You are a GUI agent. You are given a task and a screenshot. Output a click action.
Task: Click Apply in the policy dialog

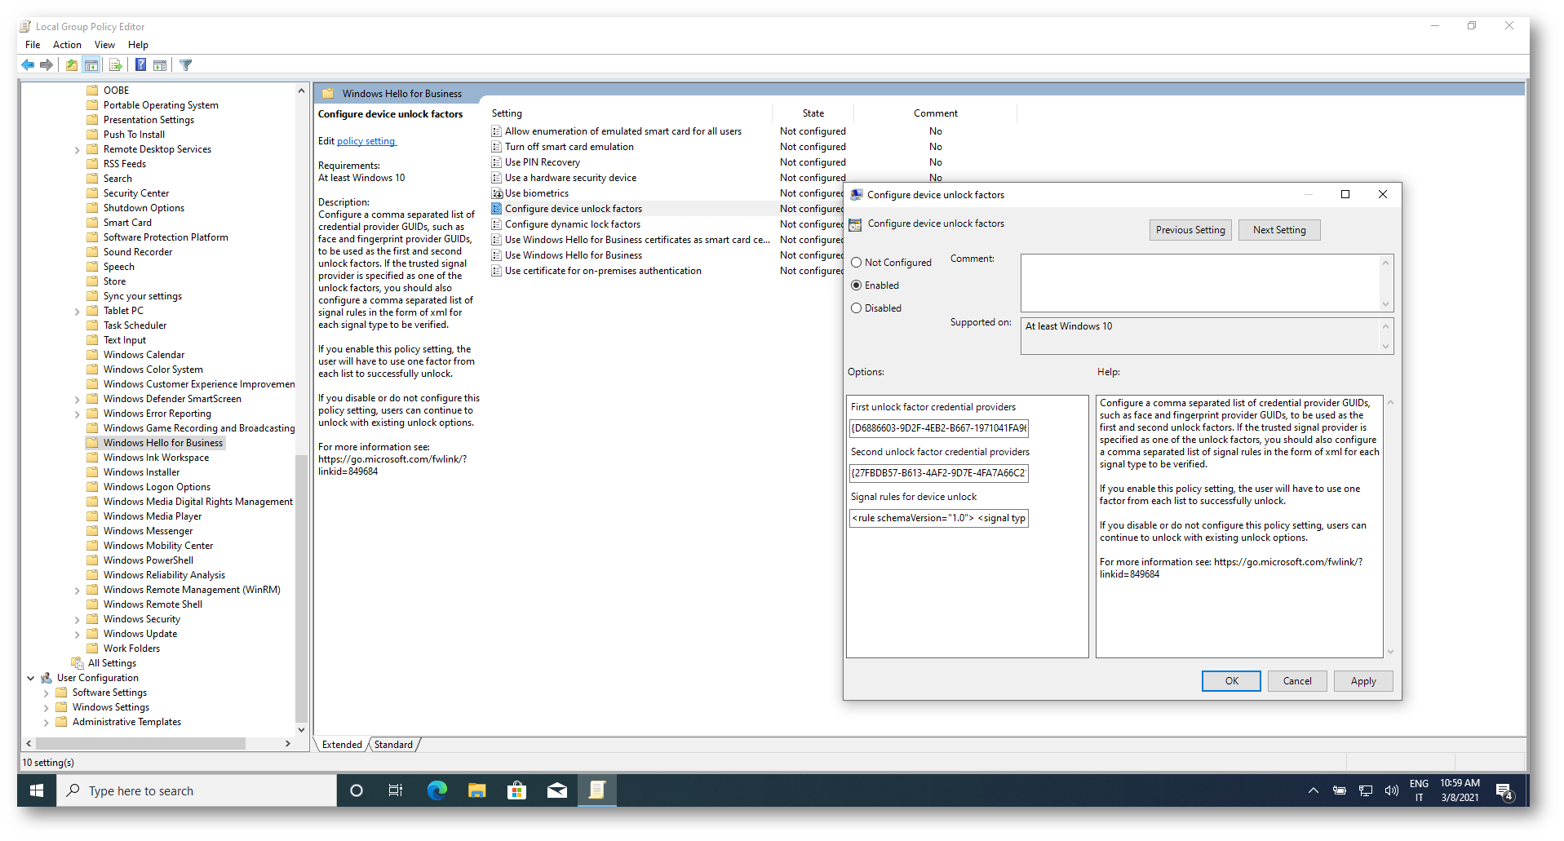click(x=1363, y=681)
